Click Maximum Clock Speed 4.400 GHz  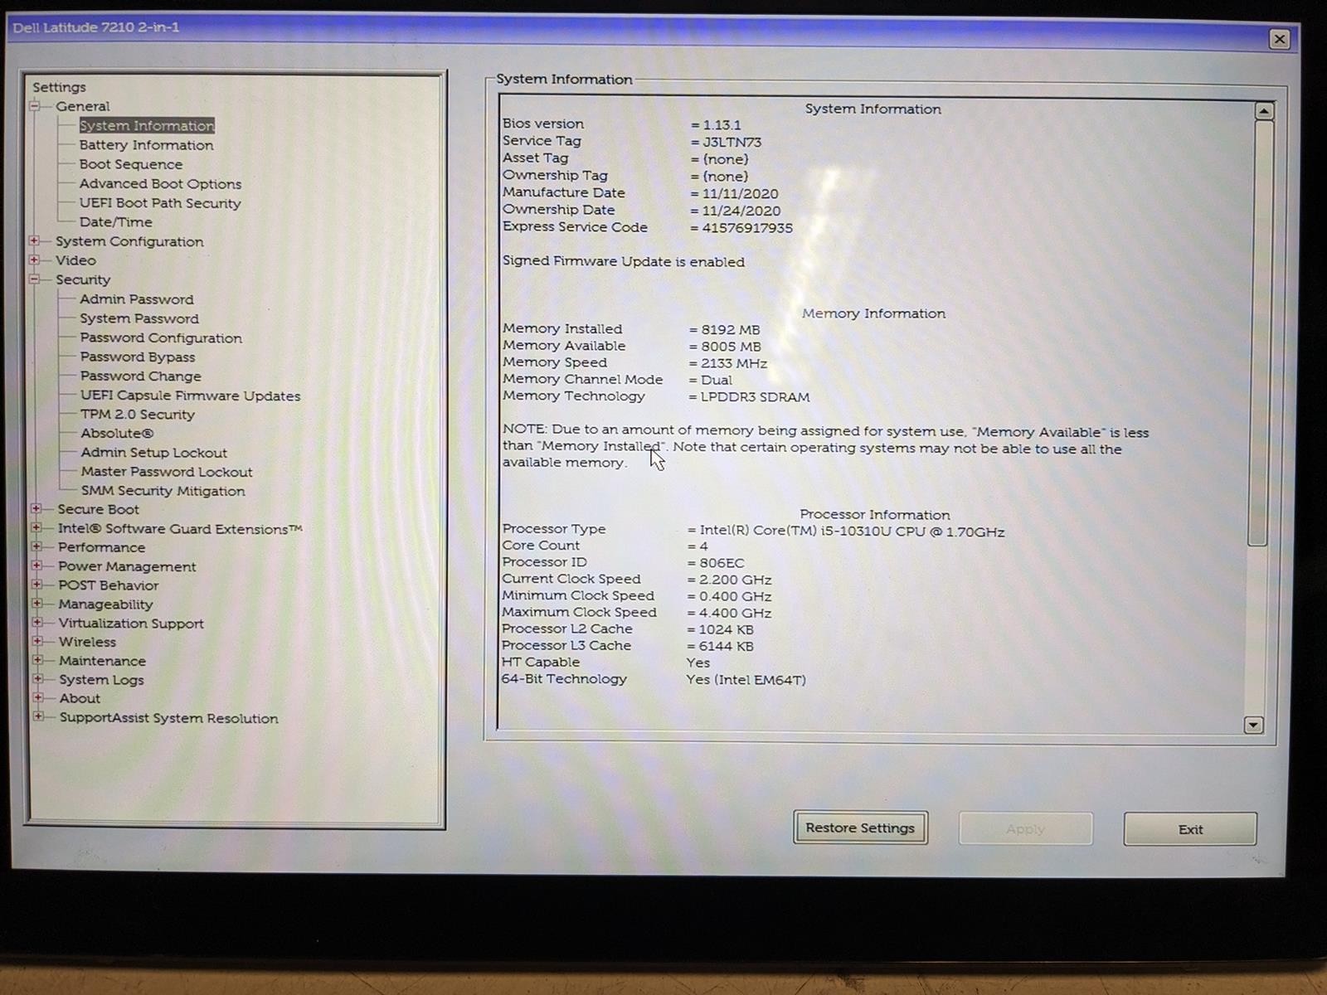[735, 614]
